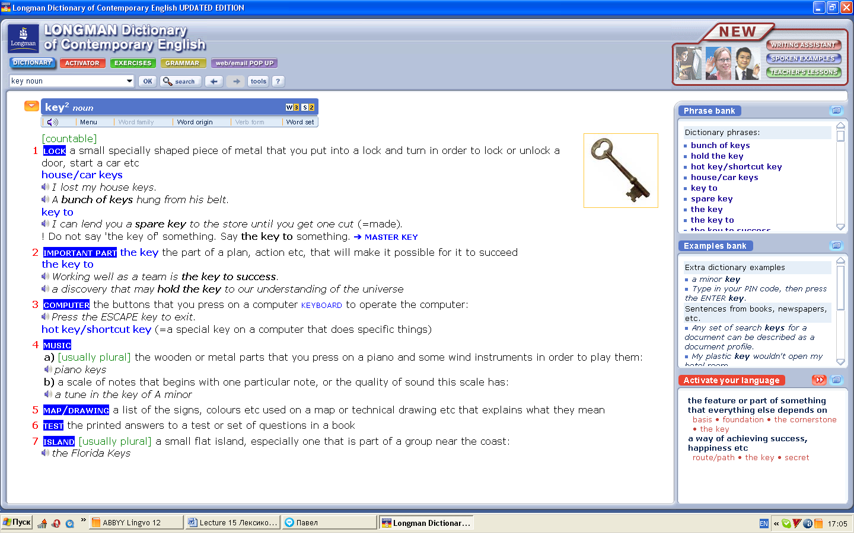
Task: Open the Word set tab
Action: [300, 122]
